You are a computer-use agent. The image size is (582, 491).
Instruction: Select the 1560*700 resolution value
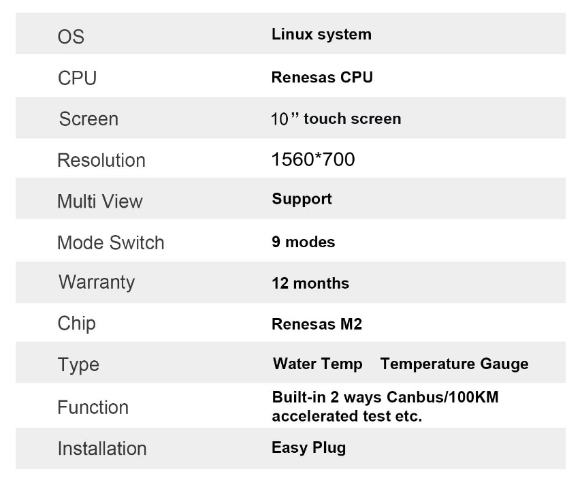click(x=313, y=159)
